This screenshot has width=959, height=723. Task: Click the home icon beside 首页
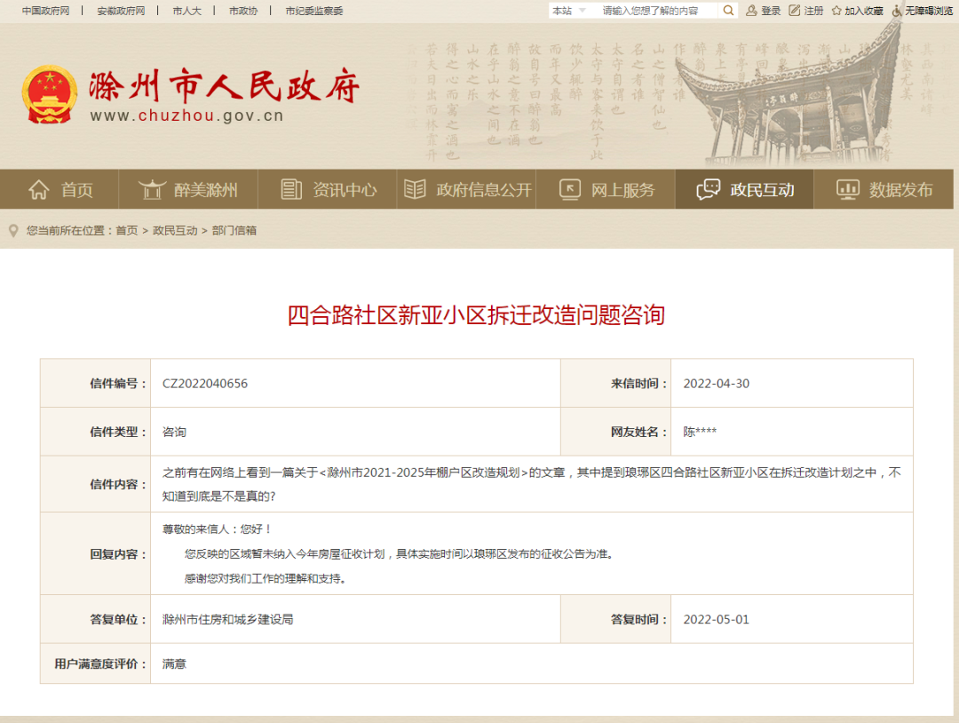click(x=39, y=188)
